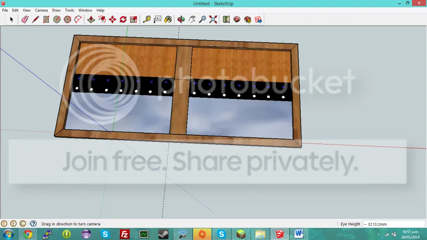Select the Scale tool

[x=134, y=19]
